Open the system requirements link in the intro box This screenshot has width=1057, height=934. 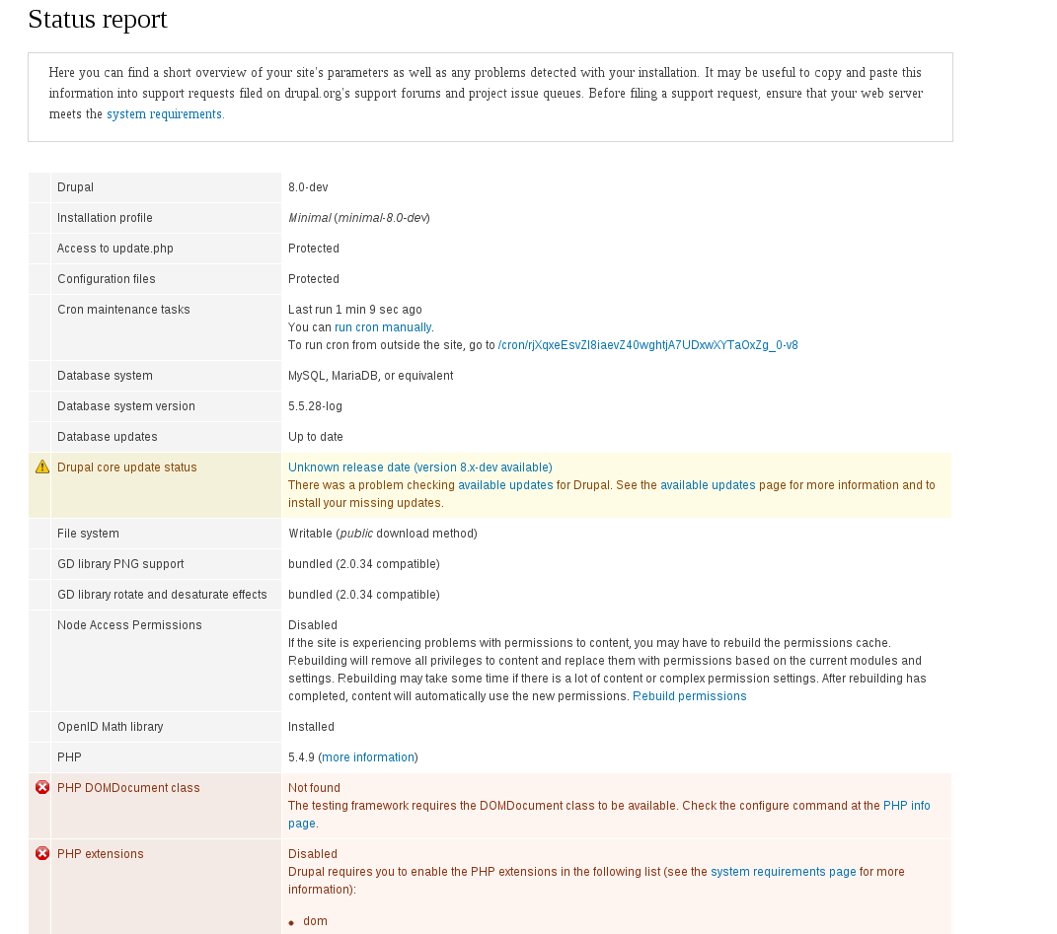tap(164, 113)
